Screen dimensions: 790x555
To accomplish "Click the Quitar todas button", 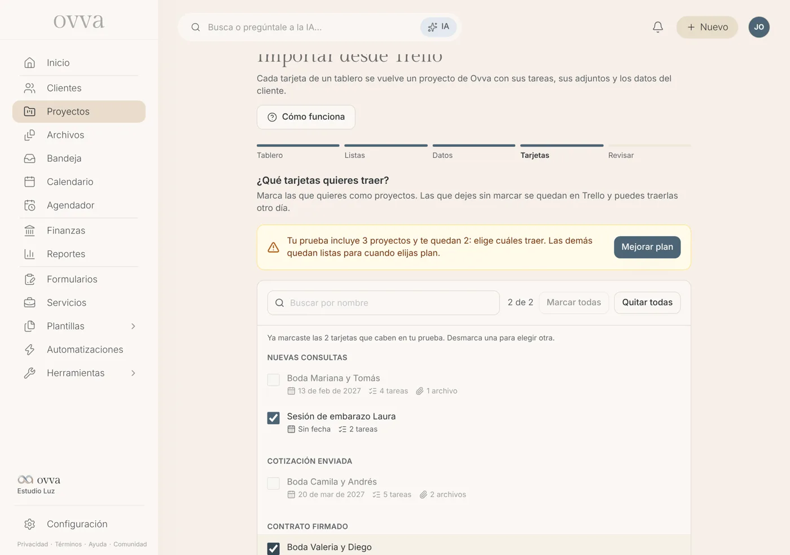I will click(x=647, y=302).
